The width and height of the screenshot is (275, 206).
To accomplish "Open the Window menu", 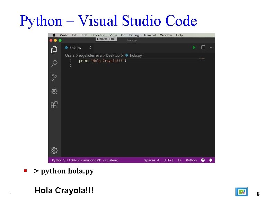I will (166, 35).
